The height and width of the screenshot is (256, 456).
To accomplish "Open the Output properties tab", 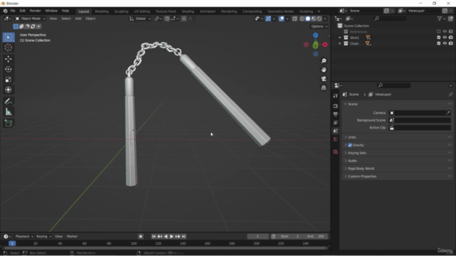I will [x=336, y=114].
